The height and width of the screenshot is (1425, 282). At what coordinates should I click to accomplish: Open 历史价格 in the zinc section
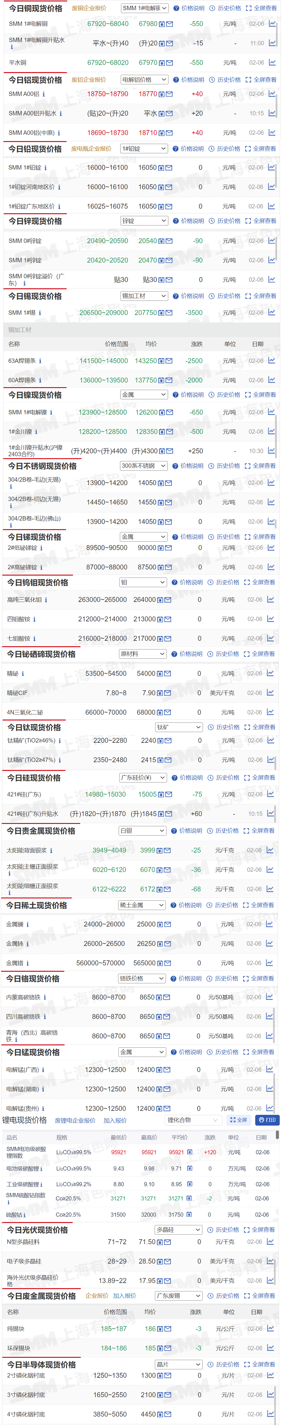225,221
